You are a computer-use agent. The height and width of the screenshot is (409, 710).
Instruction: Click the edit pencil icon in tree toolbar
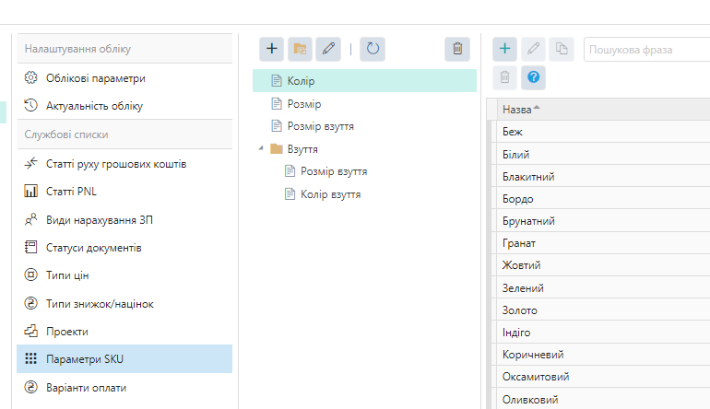(x=326, y=49)
